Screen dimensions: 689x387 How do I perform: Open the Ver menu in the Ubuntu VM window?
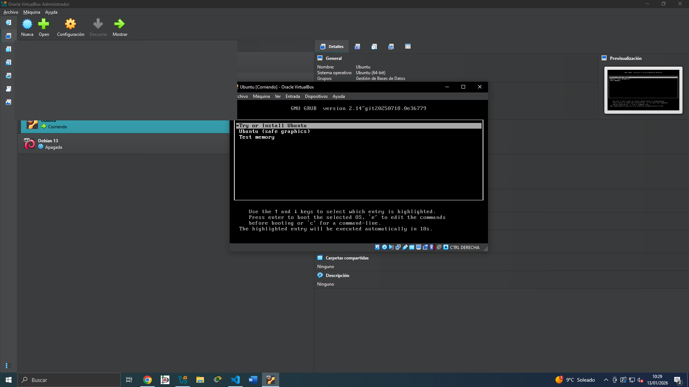278,96
